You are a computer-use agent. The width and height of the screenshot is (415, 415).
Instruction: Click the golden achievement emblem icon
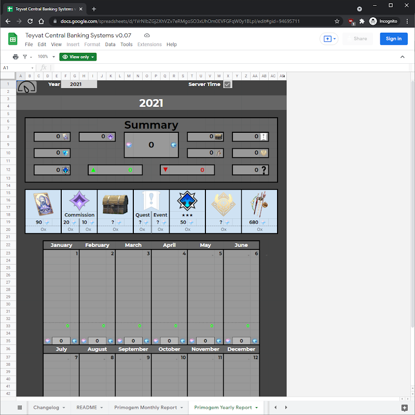click(x=224, y=204)
